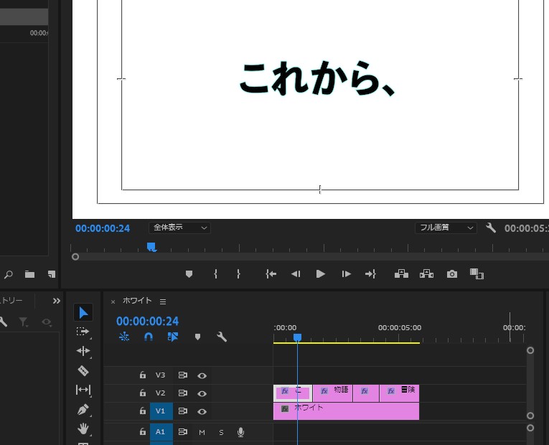The width and height of the screenshot is (549, 445).
Task: Select the Selection tool arrow
Action: click(x=83, y=312)
